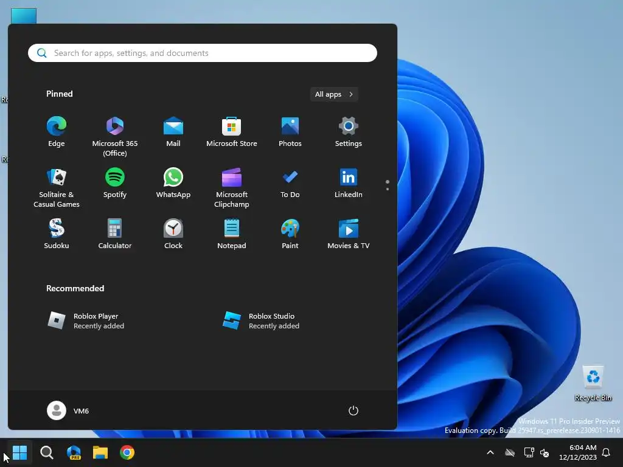Screen dimensions: 623x467
Task: Launch Notepad
Action: pos(232,234)
